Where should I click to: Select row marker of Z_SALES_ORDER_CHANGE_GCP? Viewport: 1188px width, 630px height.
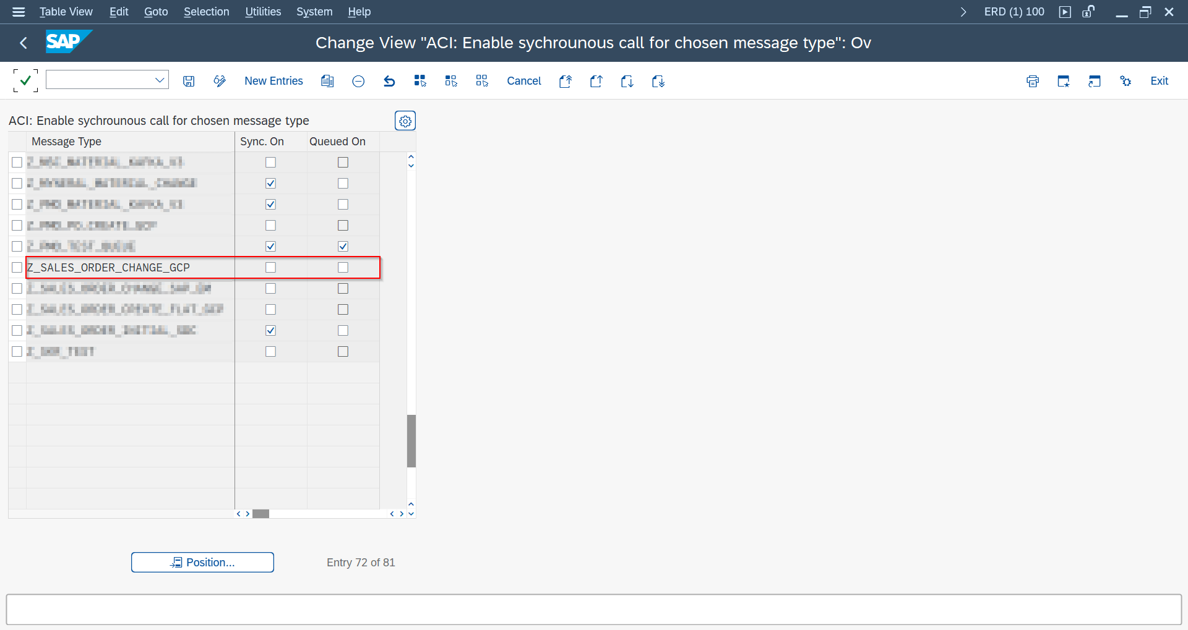pyautogui.click(x=17, y=267)
